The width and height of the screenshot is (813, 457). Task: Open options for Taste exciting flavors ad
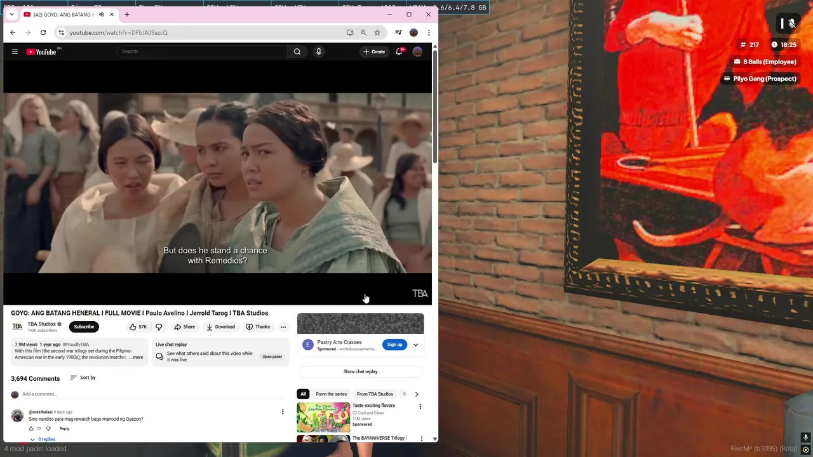pyautogui.click(x=420, y=406)
